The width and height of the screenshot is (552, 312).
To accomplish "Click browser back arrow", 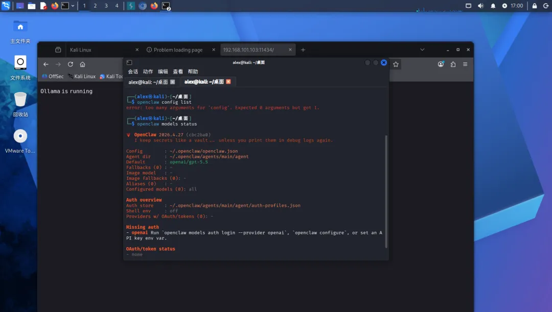I will coord(46,64).
